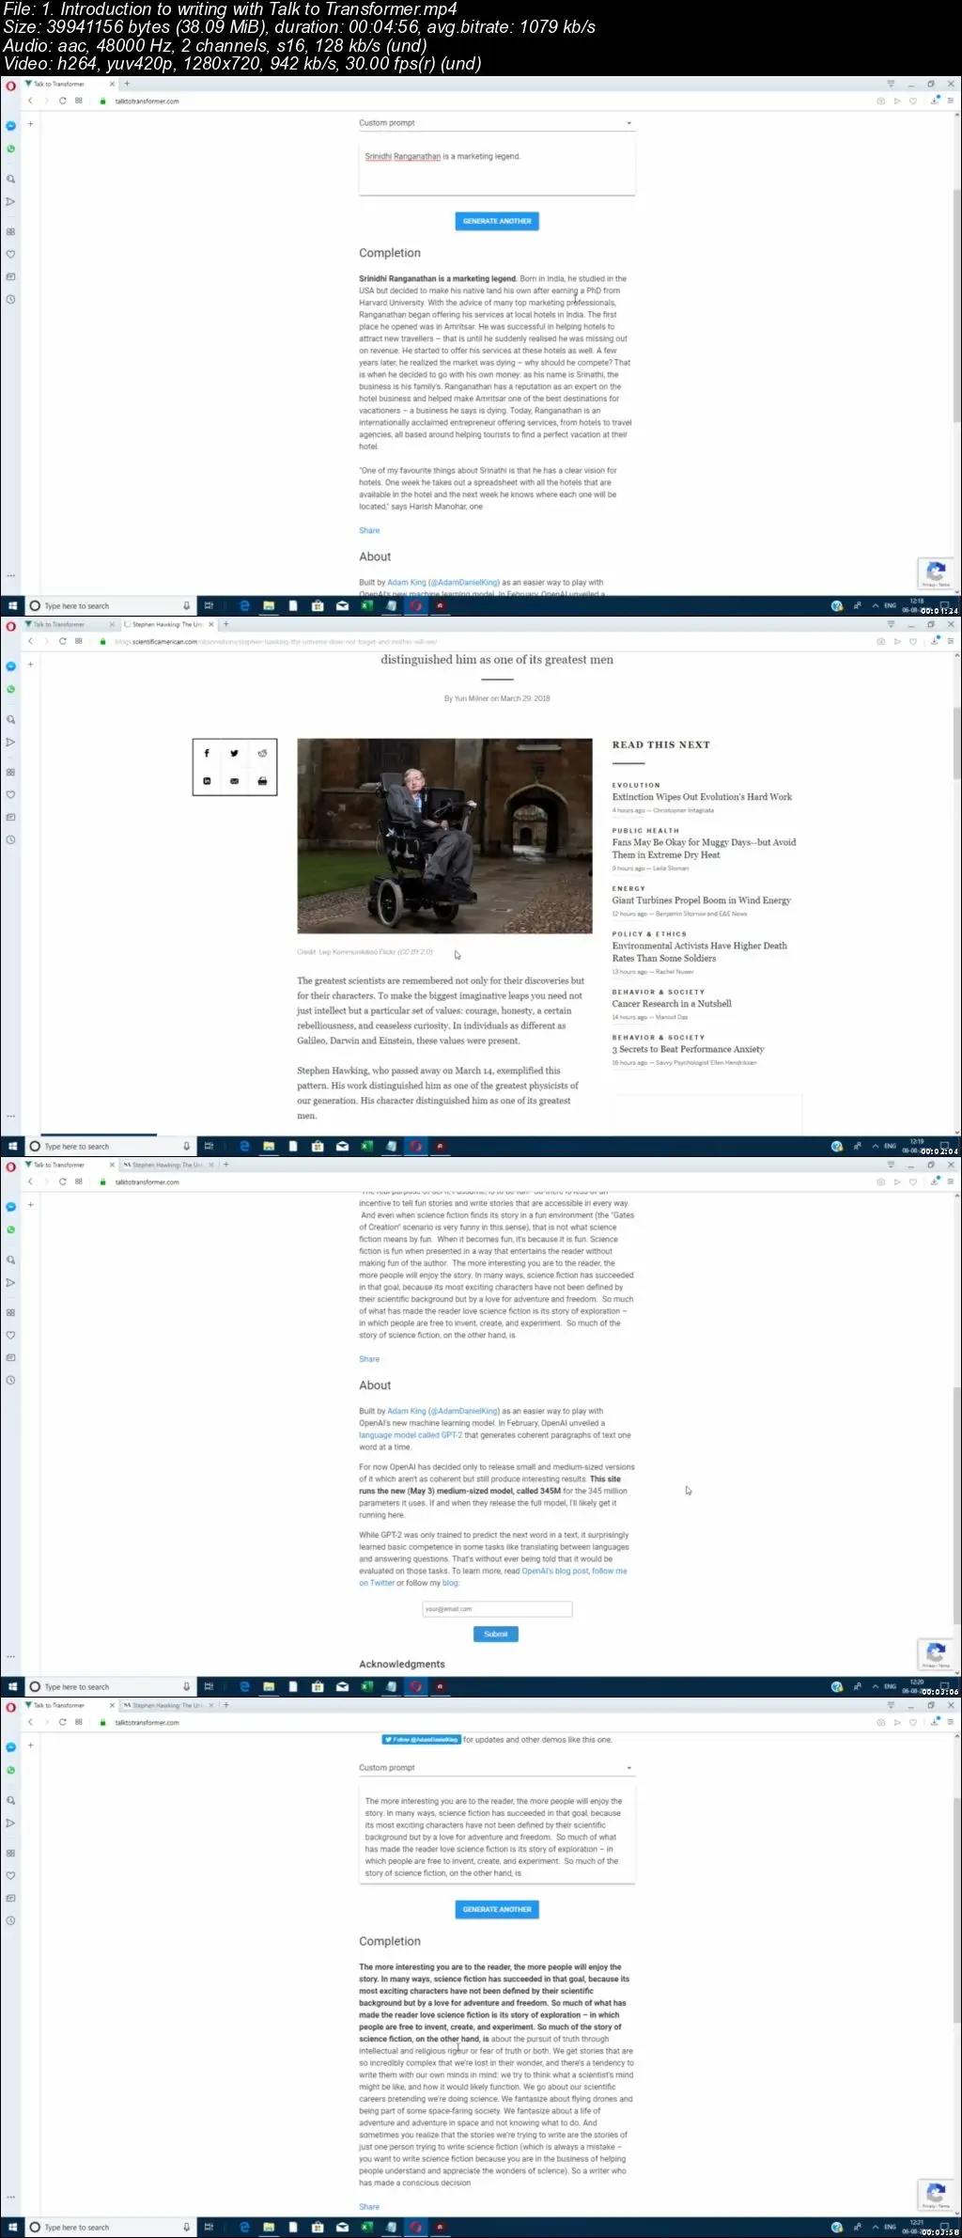Open 'Fans May Be Okay for Muggy Days' article
This screenshot has width=962, height=2238.
click(704, 849)
